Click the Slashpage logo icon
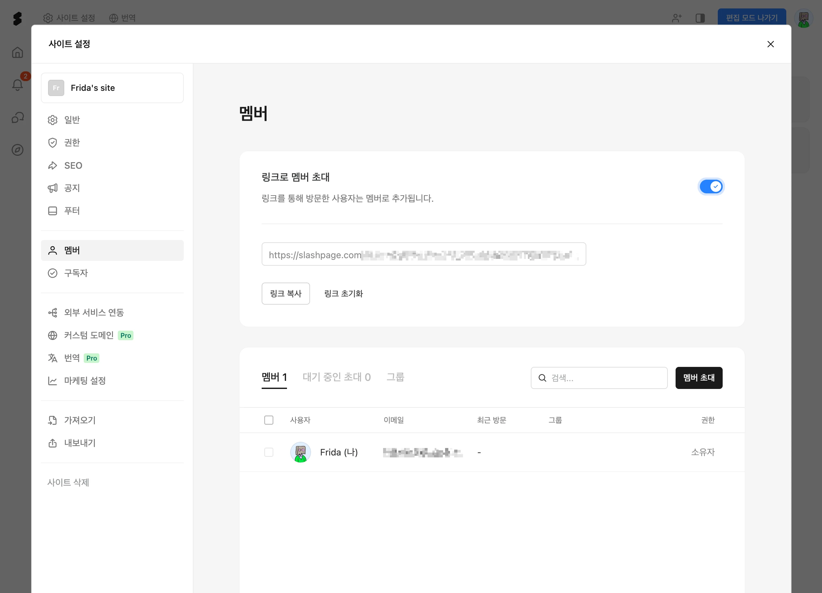Image resolution: width=822 pixels, height=593 pixels. pos(18,18)
